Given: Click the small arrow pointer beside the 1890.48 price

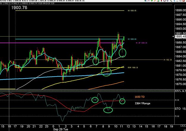Looking at the screenshot, I should tap(173, 36).
